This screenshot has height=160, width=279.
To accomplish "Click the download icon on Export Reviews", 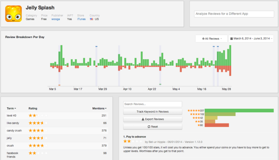I will [143, 119].
